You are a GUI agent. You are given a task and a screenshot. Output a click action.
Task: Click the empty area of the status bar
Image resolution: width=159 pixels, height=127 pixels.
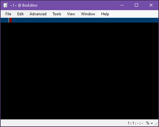point(64,123)
